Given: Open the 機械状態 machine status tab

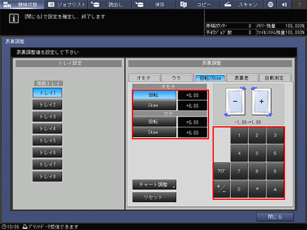Looking at the screenshot, I should point(22,4).
